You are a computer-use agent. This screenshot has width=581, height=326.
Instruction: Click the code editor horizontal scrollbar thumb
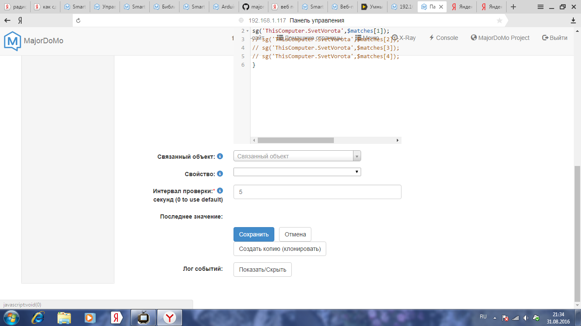[296, 140]
